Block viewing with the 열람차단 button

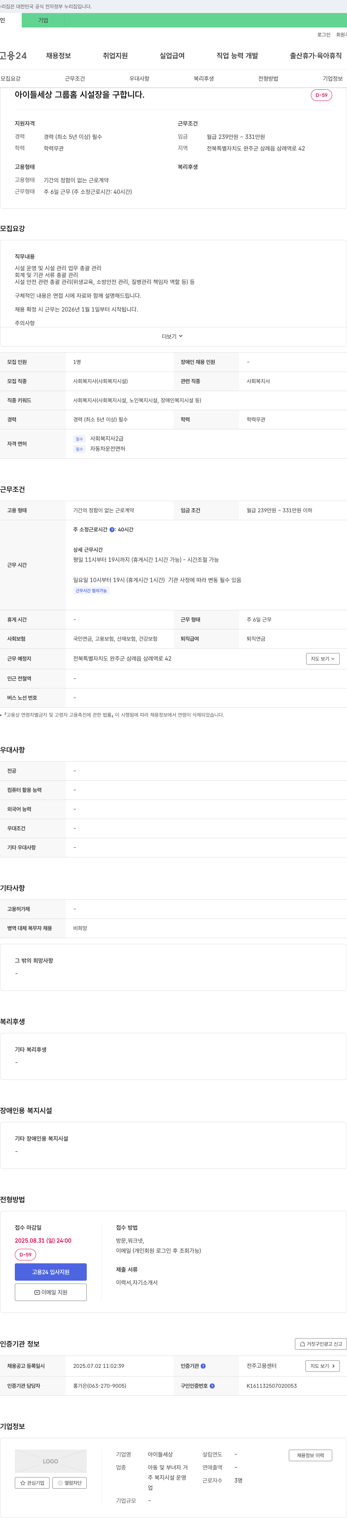point(69,1483)
